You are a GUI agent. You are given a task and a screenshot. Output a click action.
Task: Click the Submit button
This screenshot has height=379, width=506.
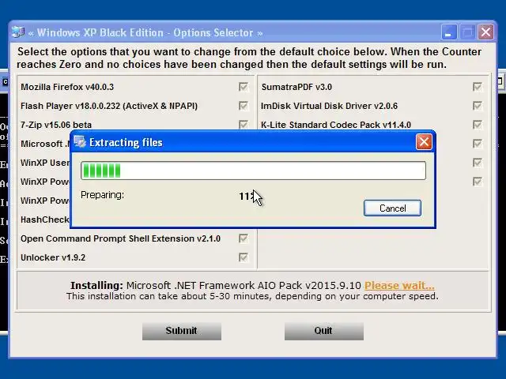point(182,331)
